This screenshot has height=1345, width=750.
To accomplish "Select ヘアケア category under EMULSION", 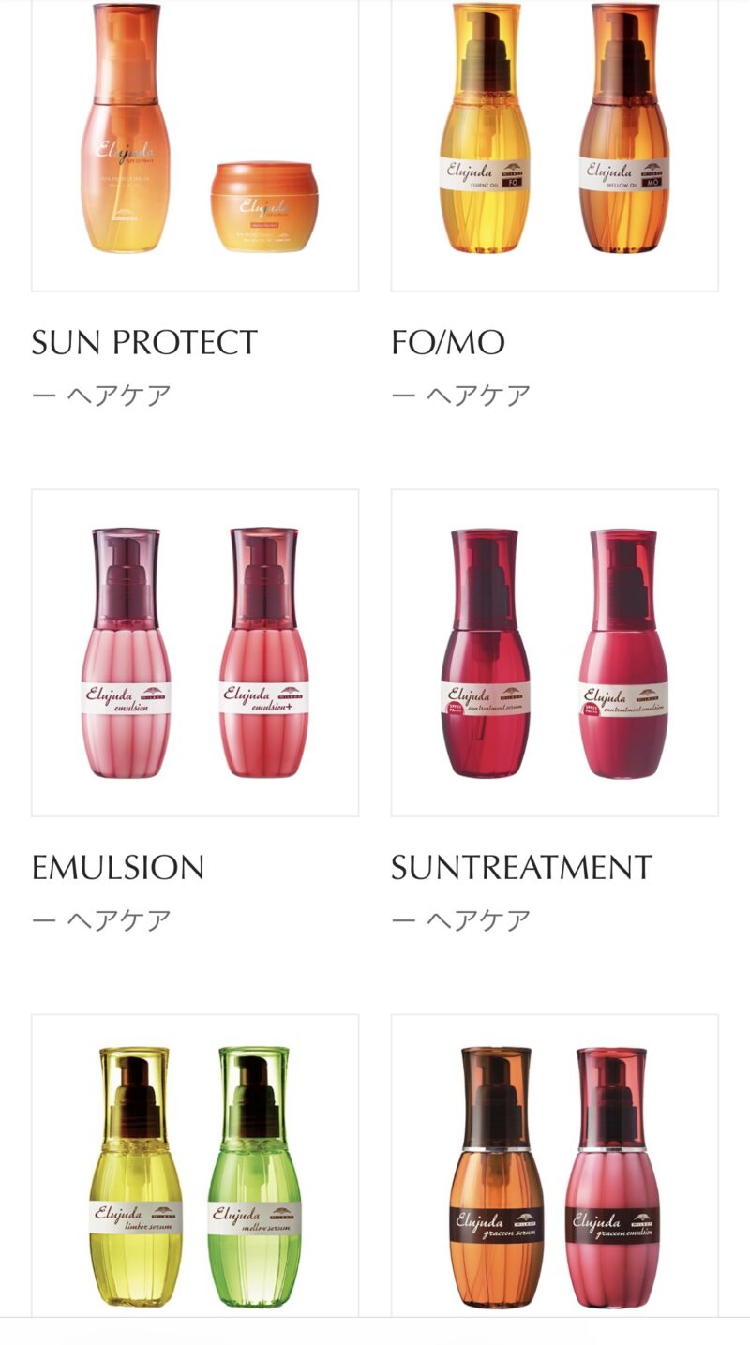I will (x=118, y=919).
